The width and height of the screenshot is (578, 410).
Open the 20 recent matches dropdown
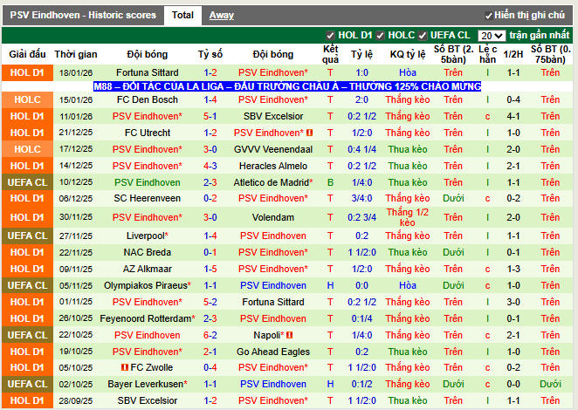[492, 36]
